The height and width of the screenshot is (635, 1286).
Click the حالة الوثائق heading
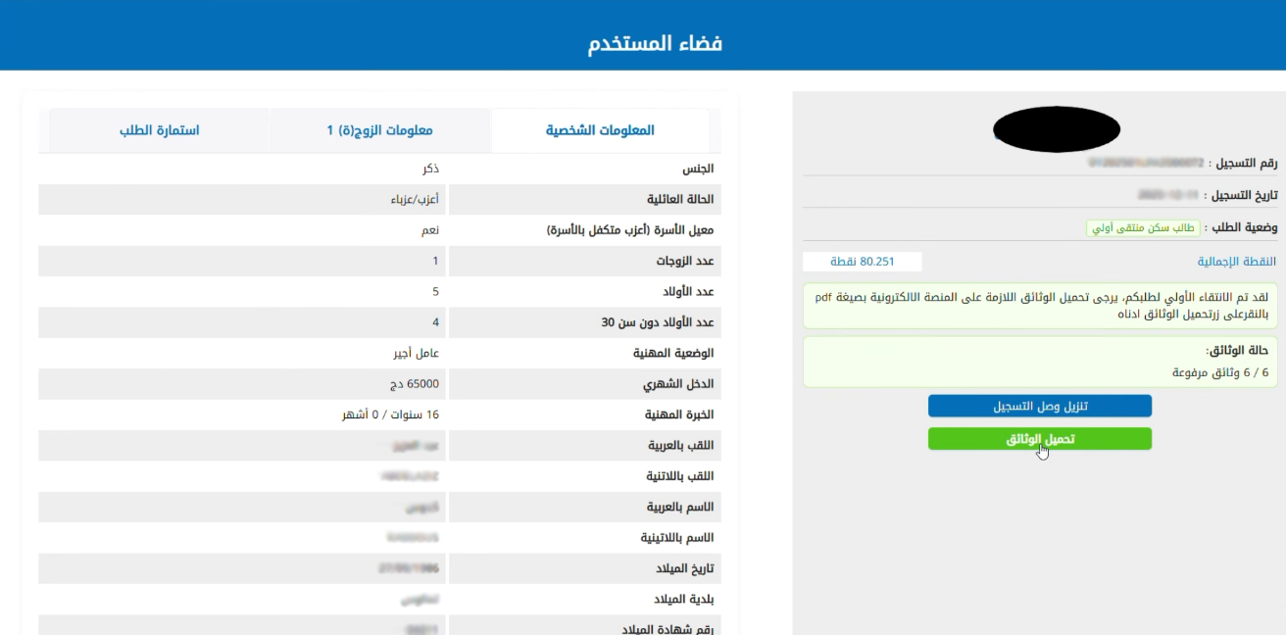point(1237,350)
